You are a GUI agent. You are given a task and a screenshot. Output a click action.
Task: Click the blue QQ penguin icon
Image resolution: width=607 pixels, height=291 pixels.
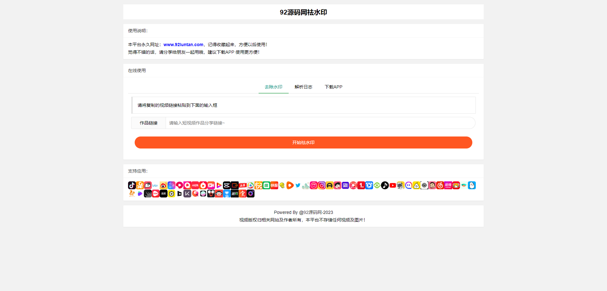(x=472, y=185)
